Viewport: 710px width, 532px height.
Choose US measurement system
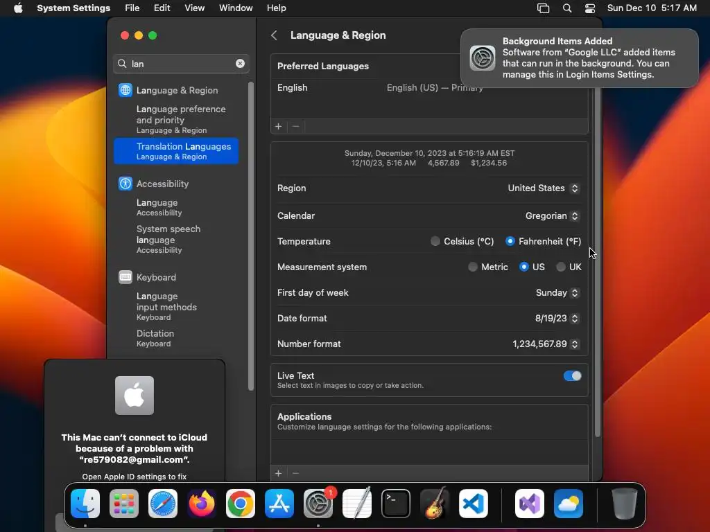[x=524, y=267]
